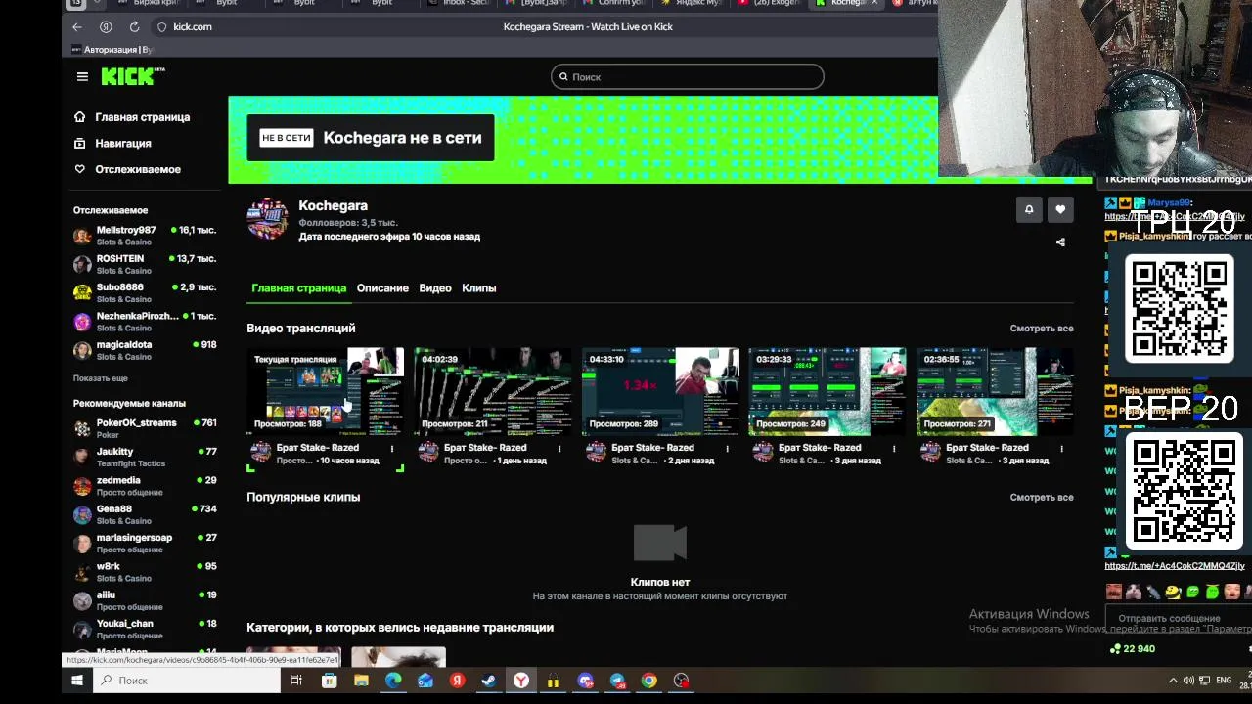Open Youkai_chan recommended channel
Image resolution: width=1252 pixels, height=704 pixels.
[x=145, y=629]
